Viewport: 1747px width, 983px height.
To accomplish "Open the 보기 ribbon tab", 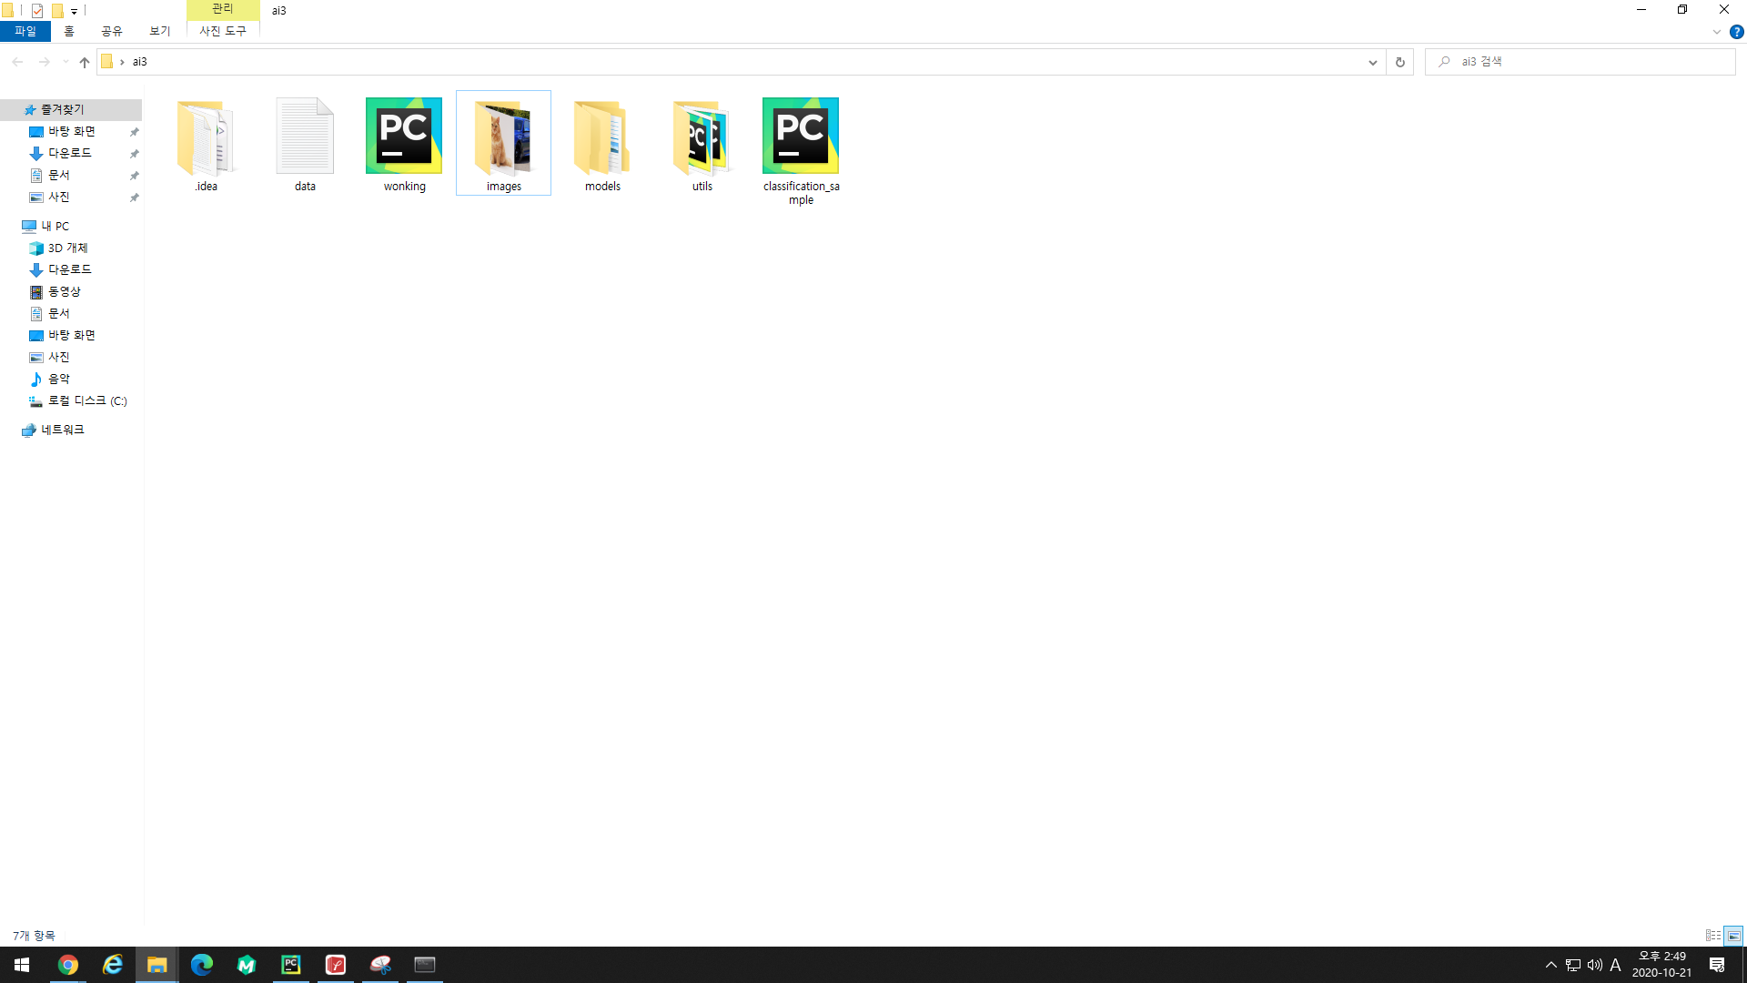I will pyautogui.click(x=160, y=31).
